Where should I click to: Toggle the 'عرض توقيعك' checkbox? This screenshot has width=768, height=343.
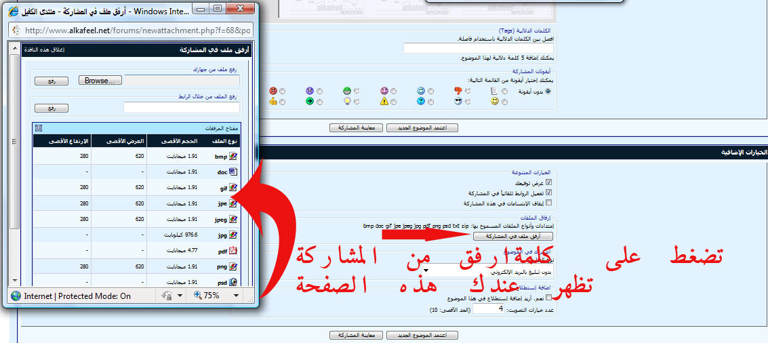point(548,183)
